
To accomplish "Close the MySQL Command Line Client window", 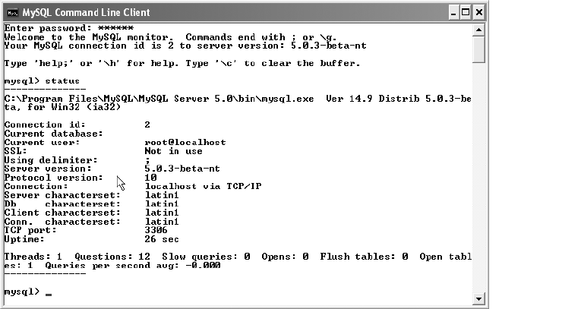I will tap(478, 13).
